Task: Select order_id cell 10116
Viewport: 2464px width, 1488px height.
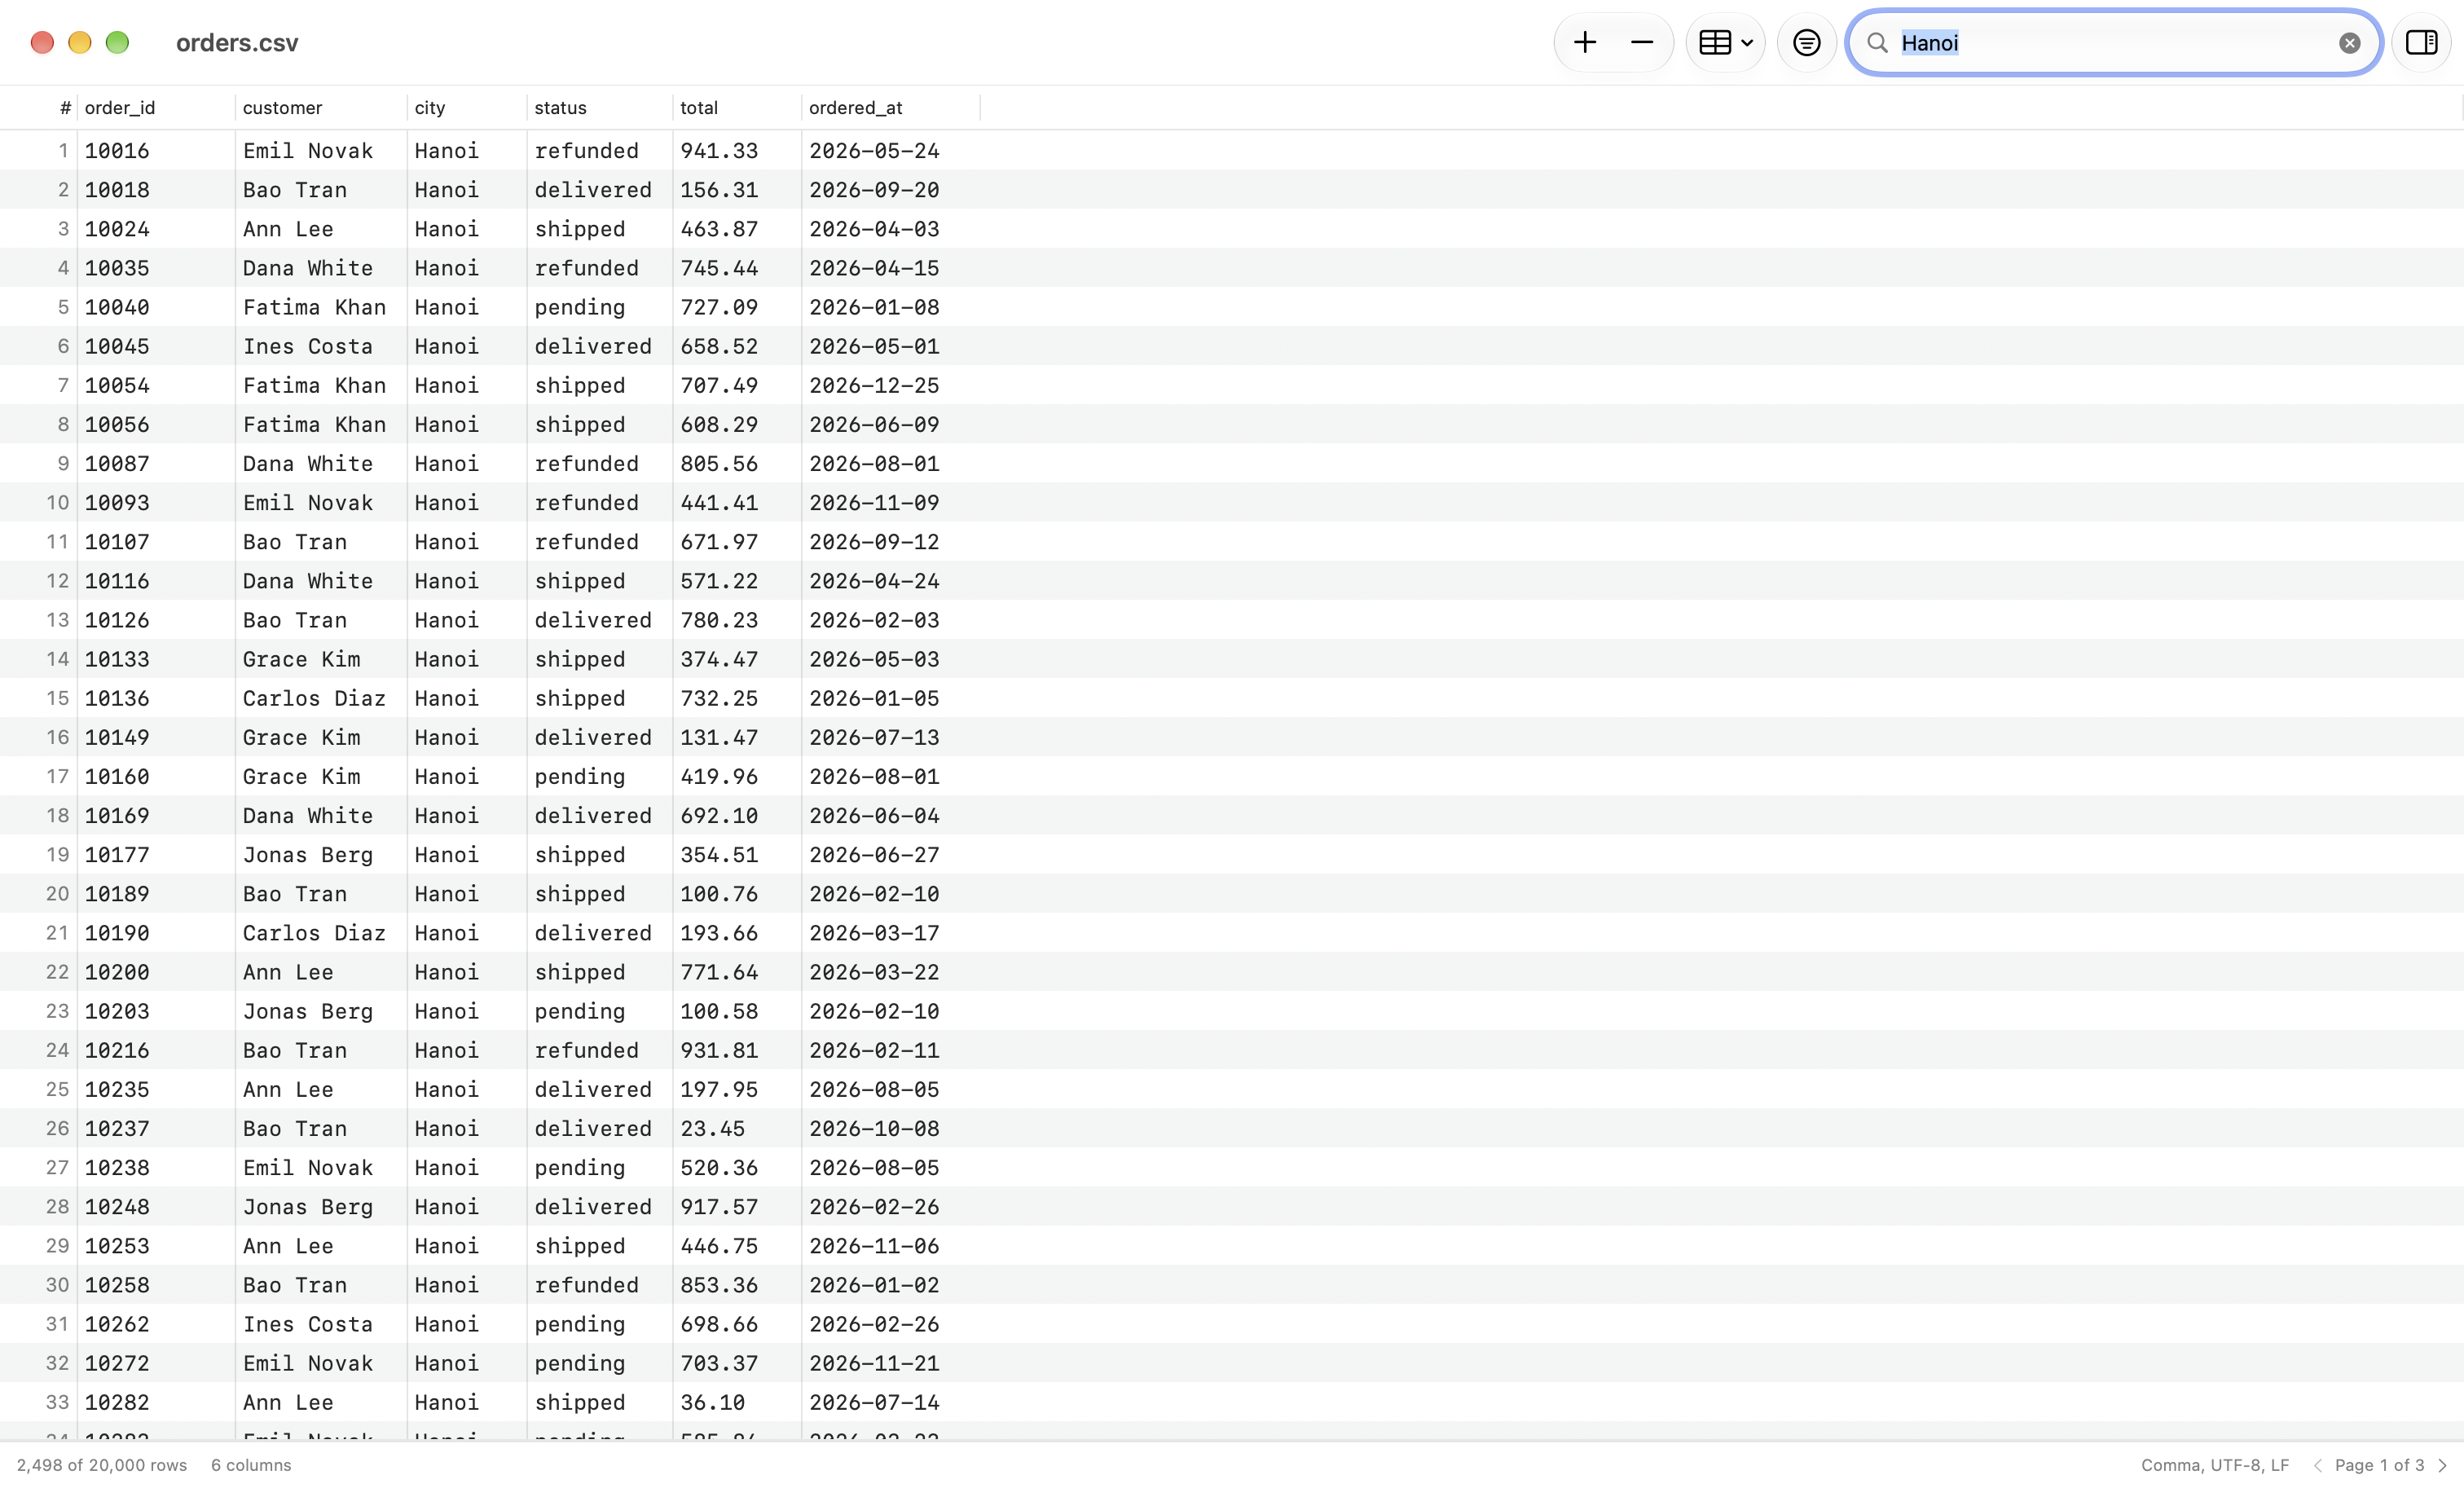Action: tap(156, 580)
